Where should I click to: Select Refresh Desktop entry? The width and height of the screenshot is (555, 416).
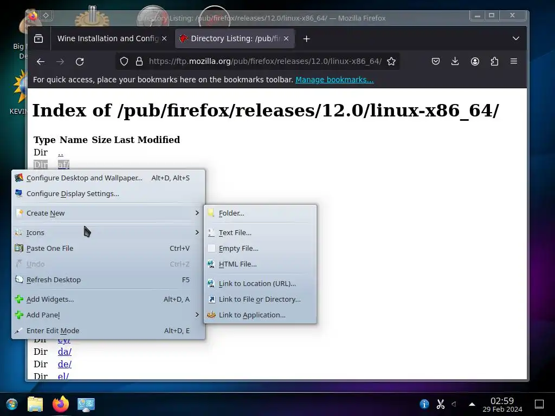(108, 280)
